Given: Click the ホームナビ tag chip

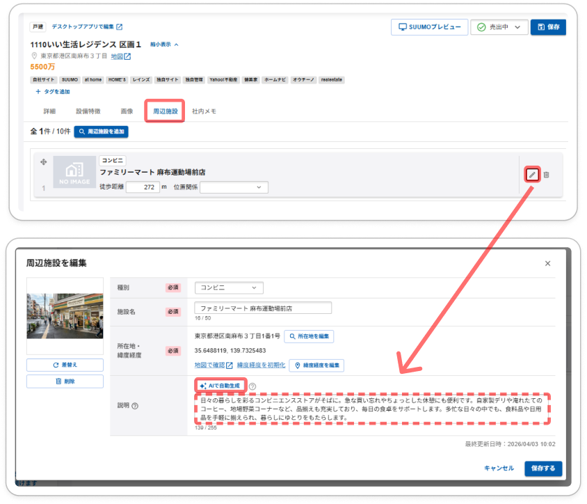Looking at the screenshot, I should coord(275,80).
